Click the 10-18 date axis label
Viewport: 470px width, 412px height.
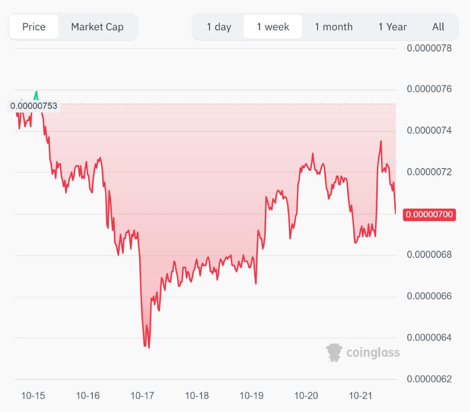(198, 395)
